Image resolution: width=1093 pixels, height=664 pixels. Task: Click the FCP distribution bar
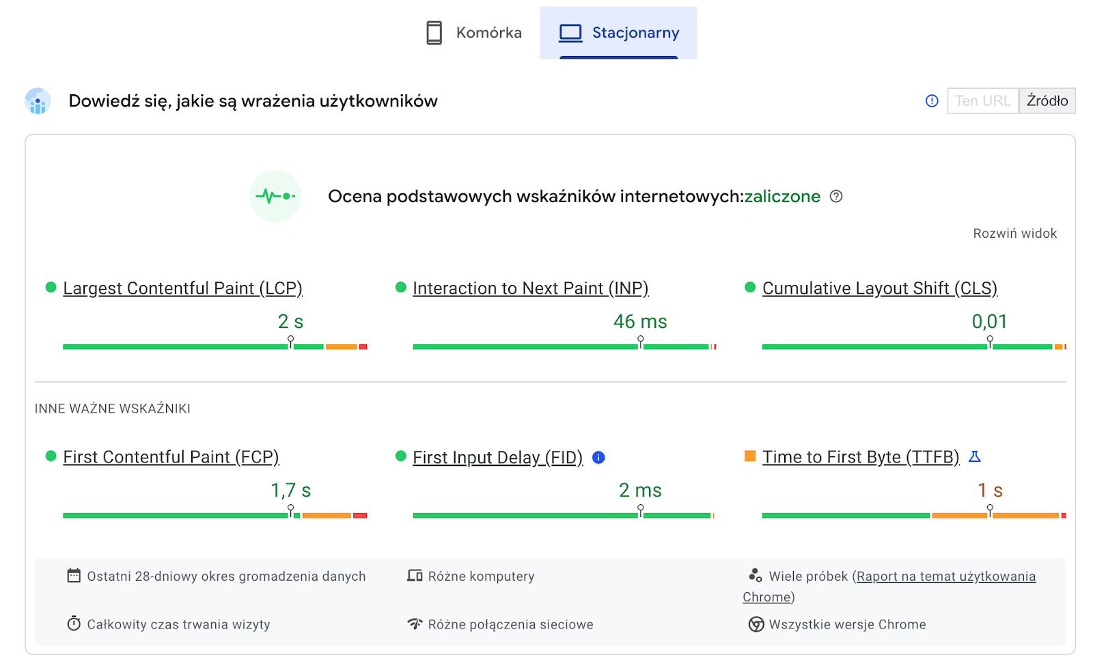pos(215,516)
